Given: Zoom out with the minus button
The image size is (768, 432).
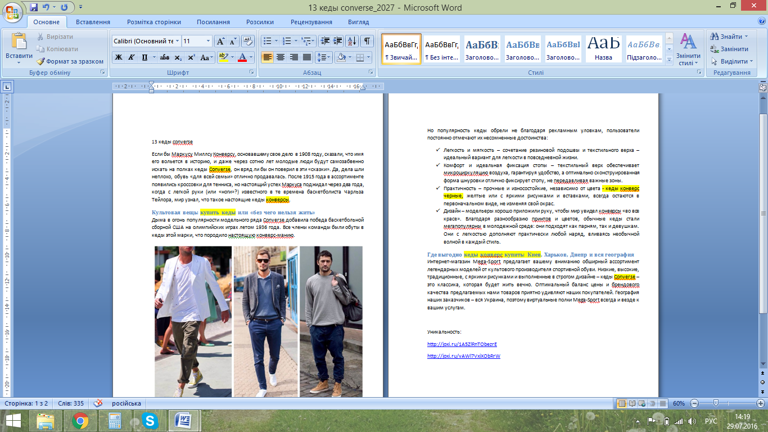Looking at the screenshot, I should pos(694,403).
